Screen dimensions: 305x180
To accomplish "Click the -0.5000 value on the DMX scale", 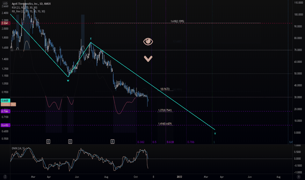I will click(298, 166).
